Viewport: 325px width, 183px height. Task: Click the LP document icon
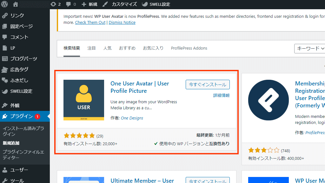pyautogui.click(x=5, y=48)
